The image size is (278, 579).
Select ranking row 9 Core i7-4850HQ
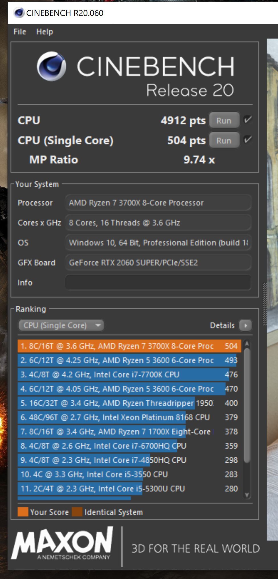[x=129, y=460]
